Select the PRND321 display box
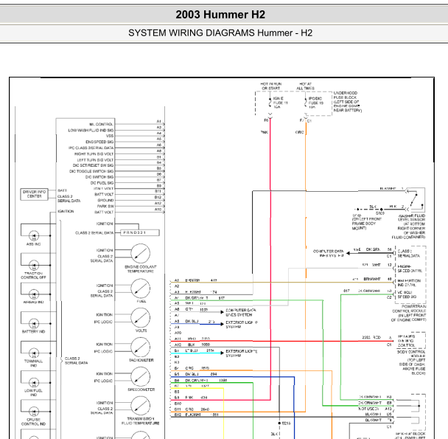The height and width of the screenshot is (439, 448). click(x=140, y=232)
